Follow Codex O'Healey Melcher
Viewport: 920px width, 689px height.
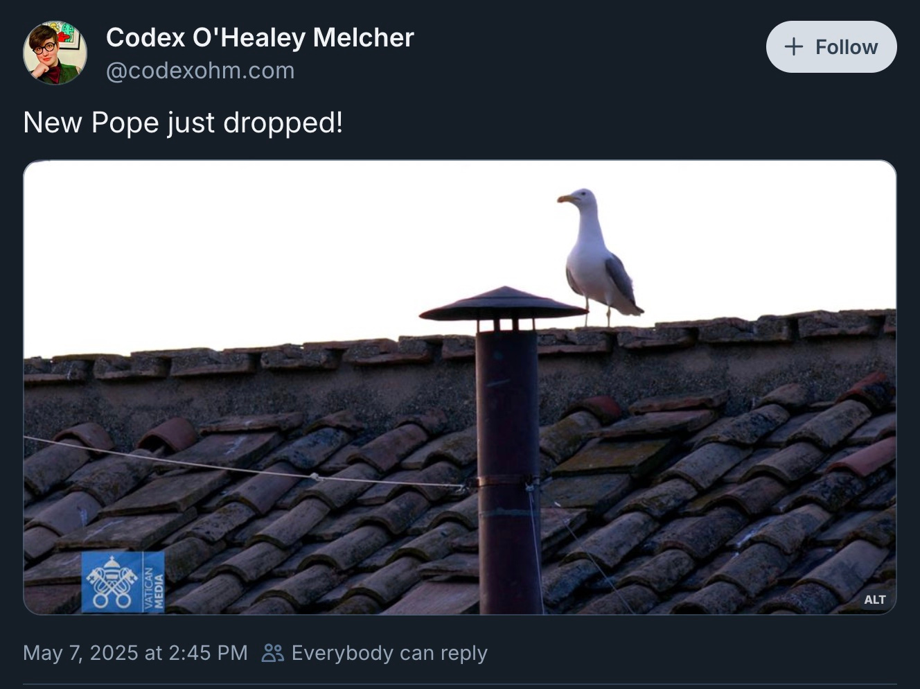(x=831, y=47)
